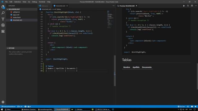
Task: Open the index.html file
Action: point(17,18)
